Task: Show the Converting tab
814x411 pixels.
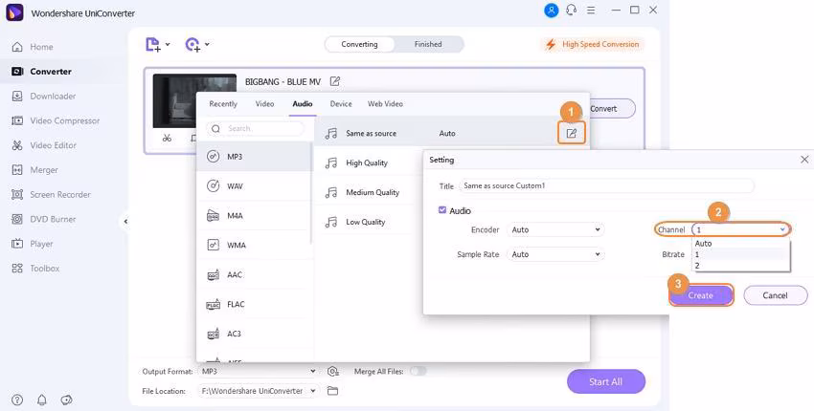Action: [x=359, y=44]
